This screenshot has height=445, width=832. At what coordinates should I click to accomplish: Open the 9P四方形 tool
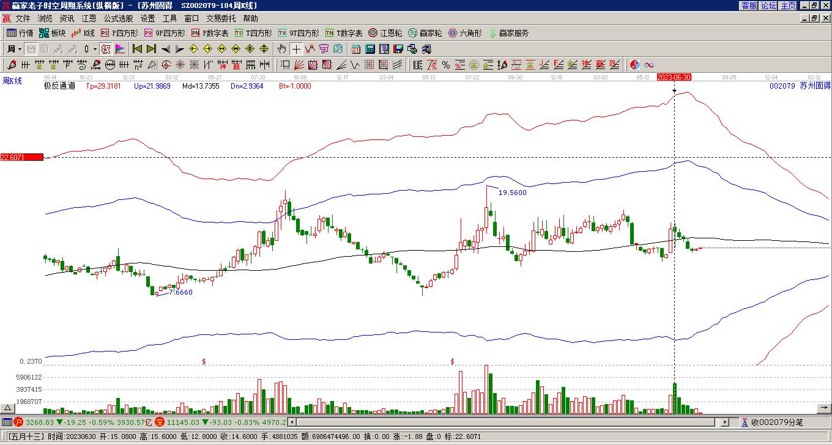click(x=164, y=33)
